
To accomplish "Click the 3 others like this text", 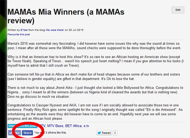I will [56, 133].
